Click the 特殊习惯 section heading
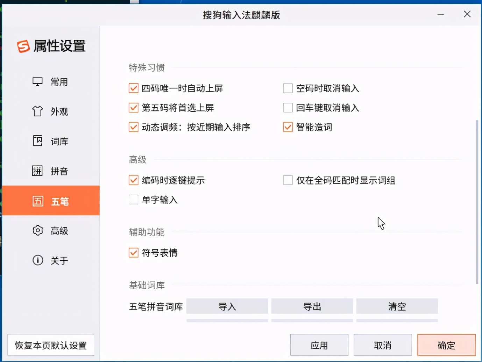Viewport: 482px width, 362px height. 147,67
